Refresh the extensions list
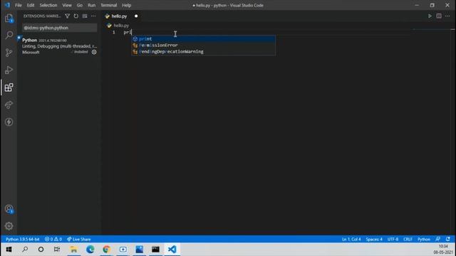This screenshot has height=256, width=456. coord(76,16)
